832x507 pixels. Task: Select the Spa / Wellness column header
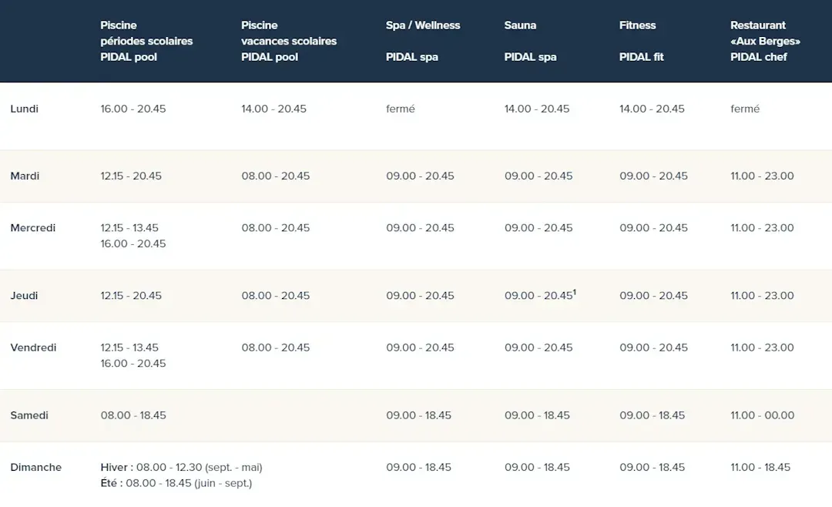423,25
